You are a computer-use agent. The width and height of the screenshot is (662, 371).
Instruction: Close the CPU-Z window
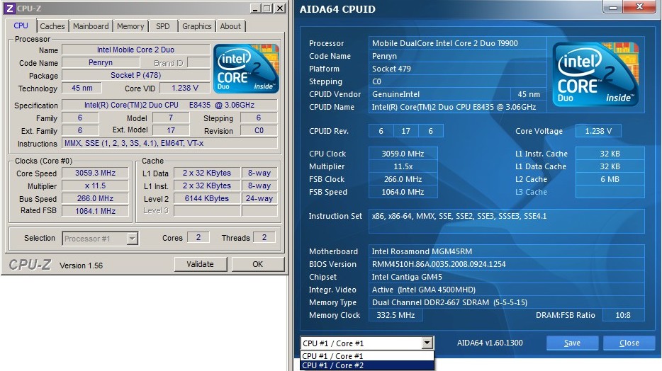point(280,8)
